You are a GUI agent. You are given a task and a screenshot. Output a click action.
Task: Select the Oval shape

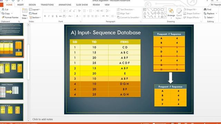(x=159, y=10)
